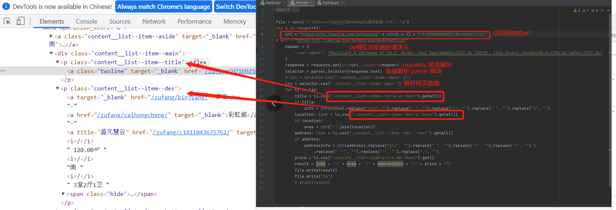Click the lianjia.py Python file icon

tap(263, 3)
